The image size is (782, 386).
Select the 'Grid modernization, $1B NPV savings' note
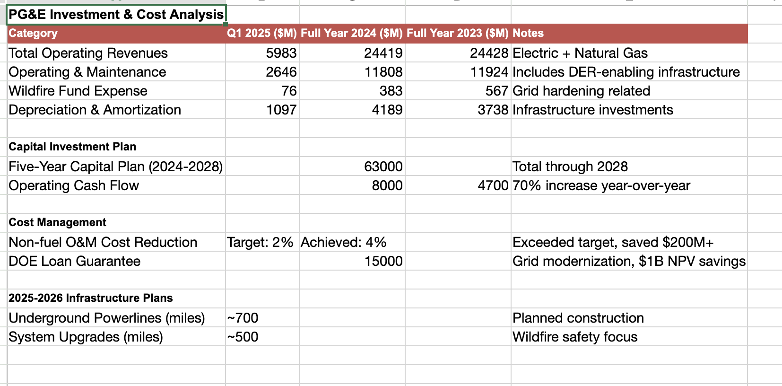coord(629,261)
